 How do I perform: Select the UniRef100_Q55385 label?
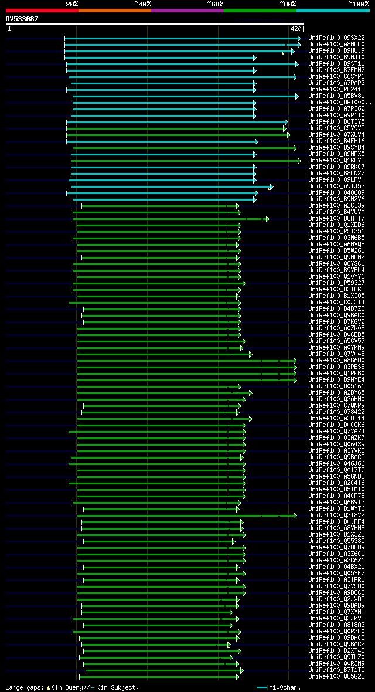coord(336,541)
